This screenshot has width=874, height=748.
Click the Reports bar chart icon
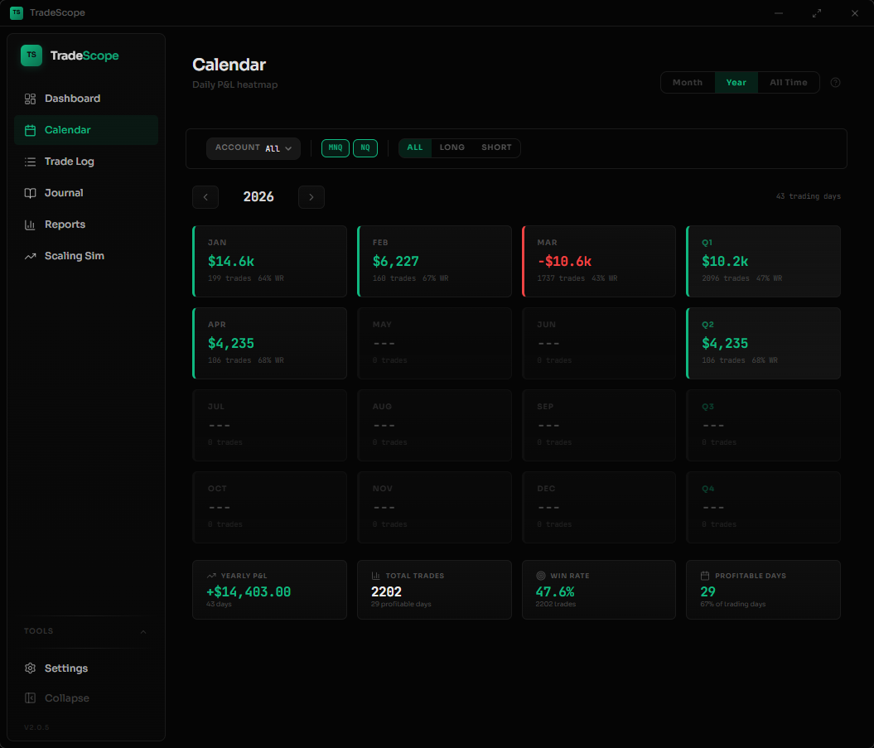(31, 224)
